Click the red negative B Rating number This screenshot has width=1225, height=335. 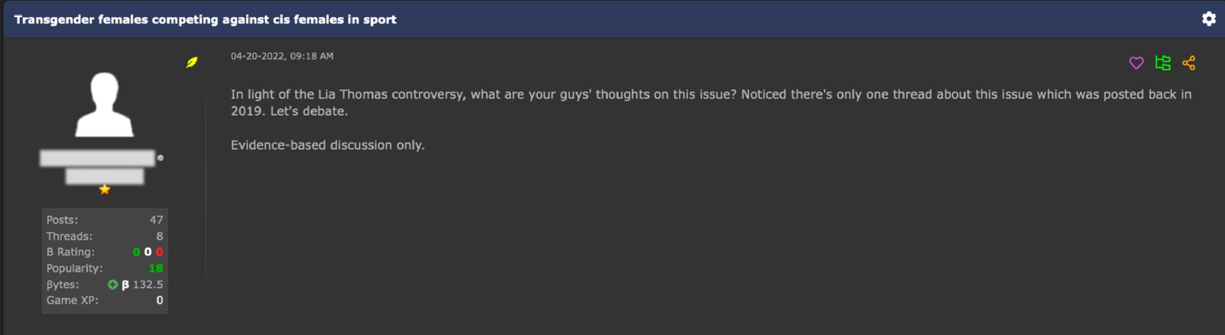point(159,252)
